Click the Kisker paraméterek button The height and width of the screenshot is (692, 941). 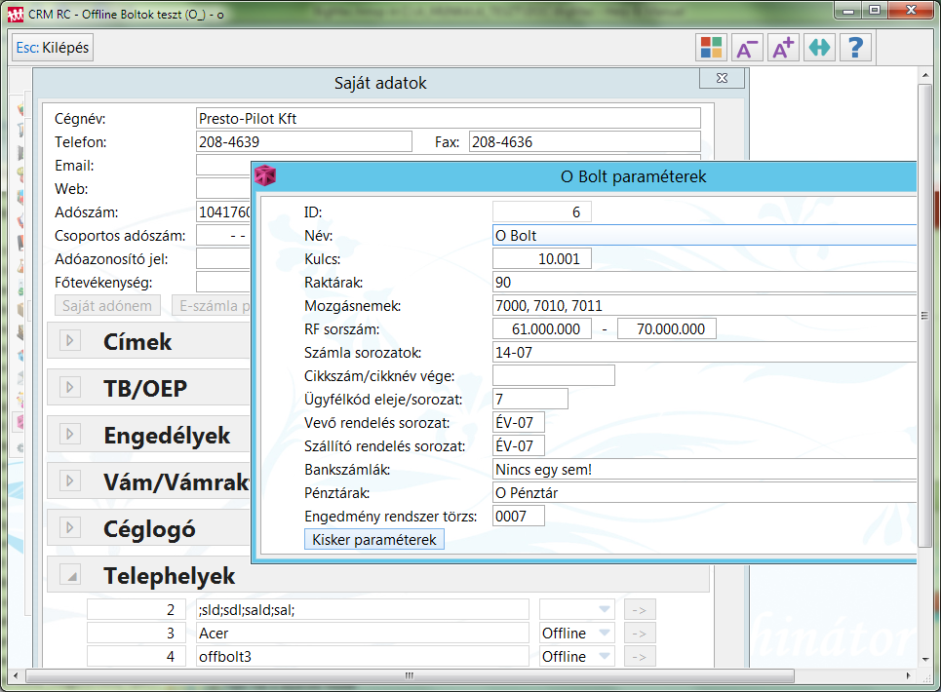pyautogui.click(x=374, y=539)
